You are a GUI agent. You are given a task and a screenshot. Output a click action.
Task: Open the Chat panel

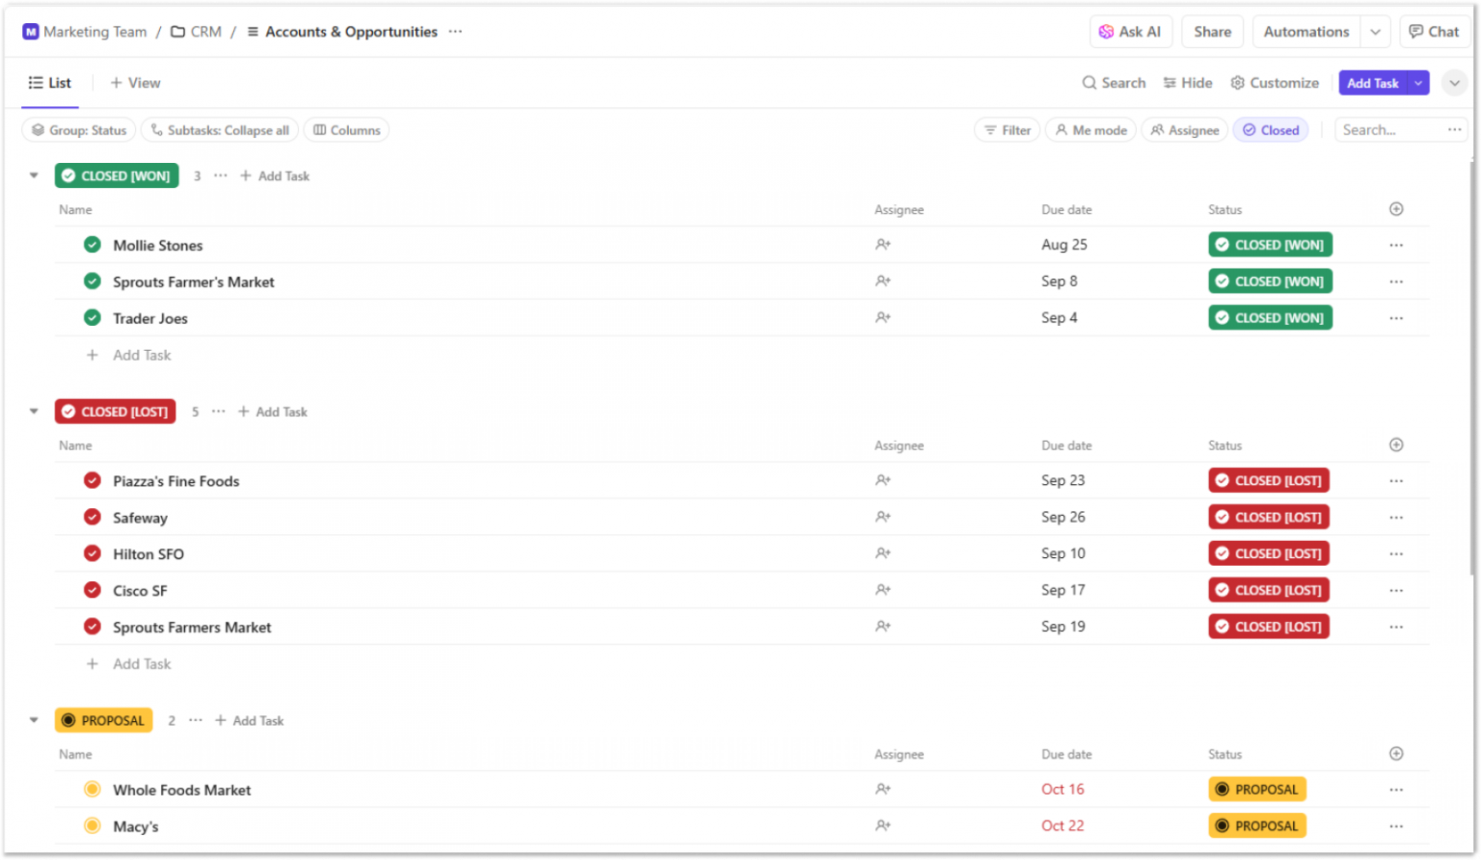(x=1434, y=32)
